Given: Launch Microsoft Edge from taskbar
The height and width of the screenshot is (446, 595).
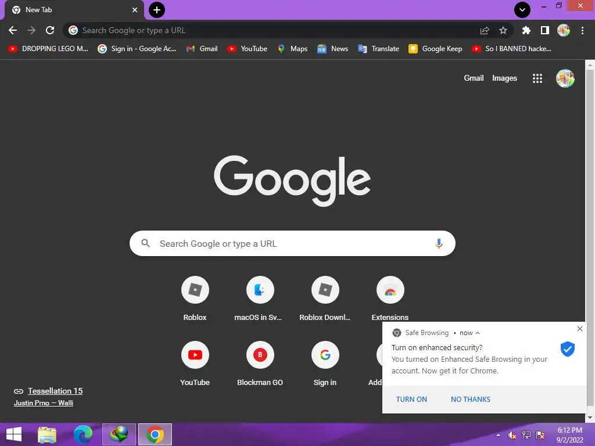Looking at the screenshot, I should point(83,434).
